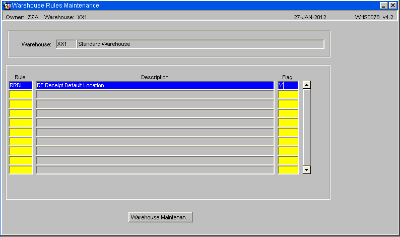Click the Warehouse code field XX1

coord(66,44)
